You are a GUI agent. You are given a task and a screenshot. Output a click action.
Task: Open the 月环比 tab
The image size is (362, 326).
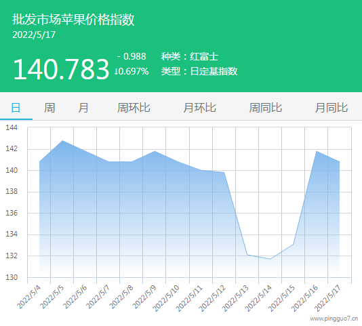click(200, 108)
